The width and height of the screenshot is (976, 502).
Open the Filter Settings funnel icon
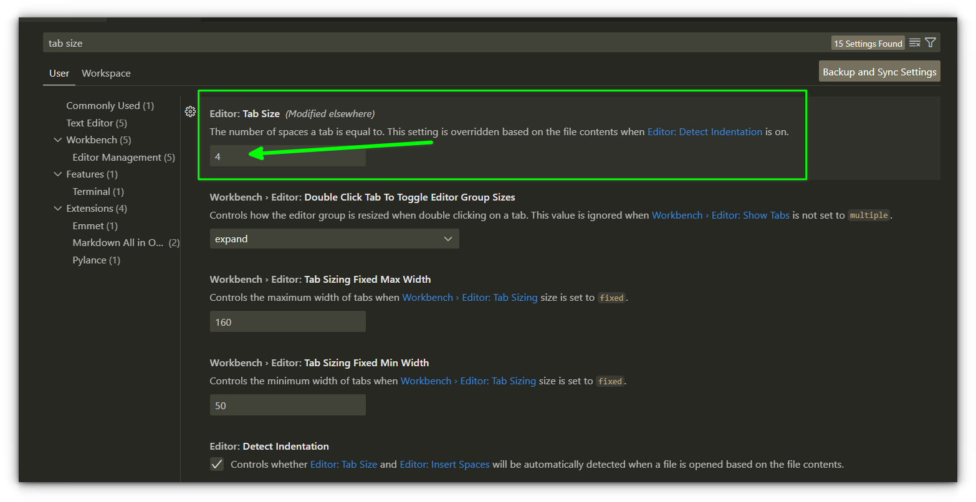pyautogui.click(x=931, y=42)
